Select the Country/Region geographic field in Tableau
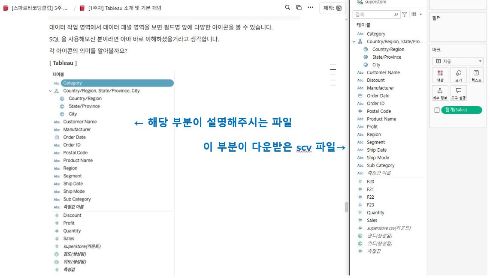This screenshot has height=278, width=490. click(388, 49)
